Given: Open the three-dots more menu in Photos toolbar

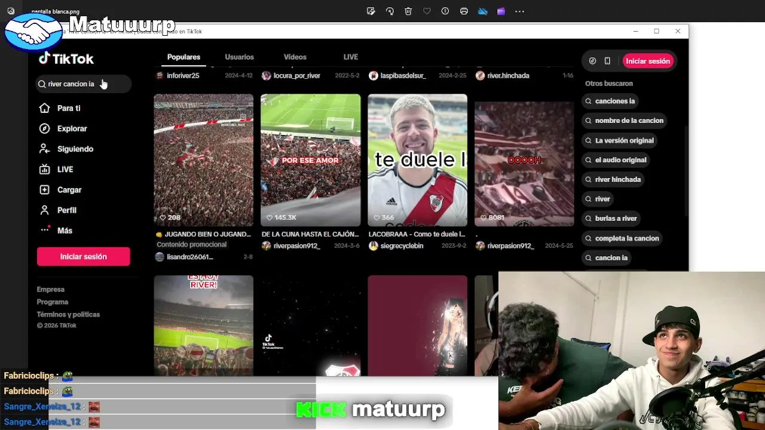Looking at the screenshot, I should [x=520, y=11].
